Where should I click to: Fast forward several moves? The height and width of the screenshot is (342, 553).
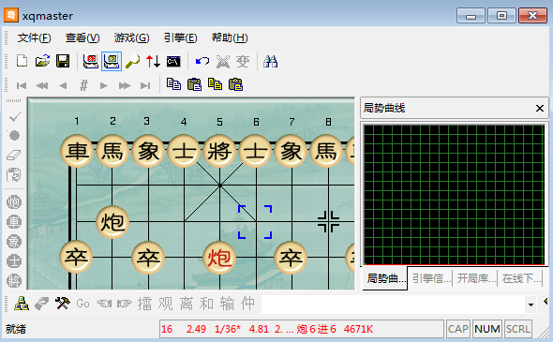coord(125,85)
